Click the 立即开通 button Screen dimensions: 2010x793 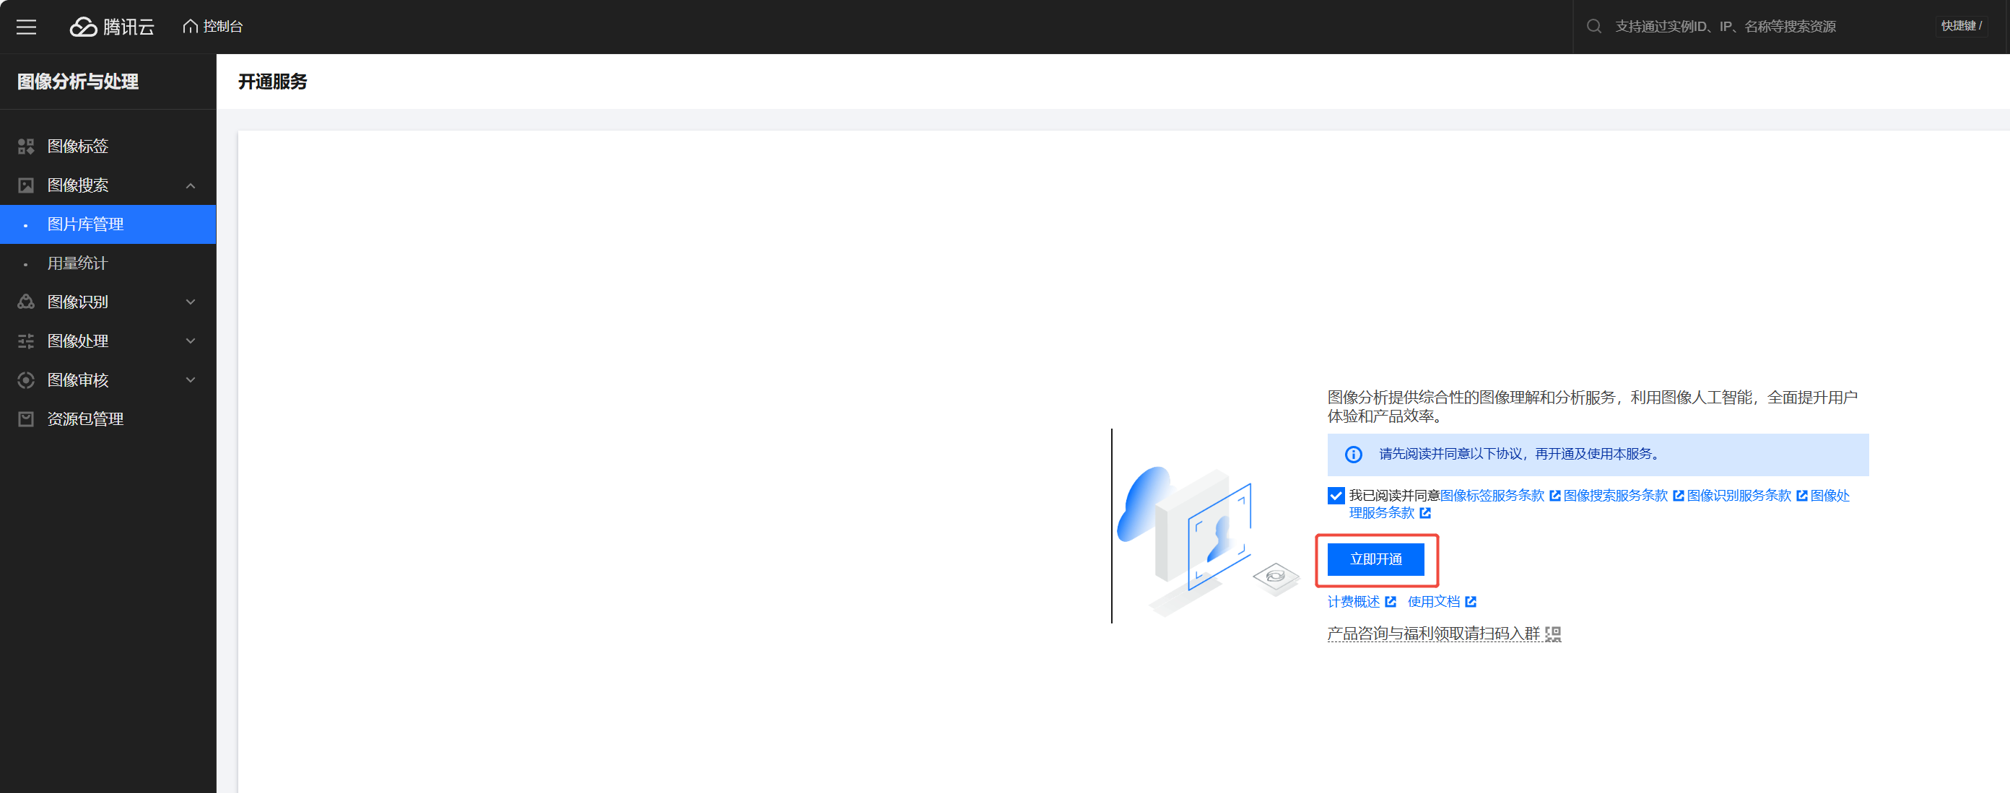pyautogui.click(x=1375, y=560)
